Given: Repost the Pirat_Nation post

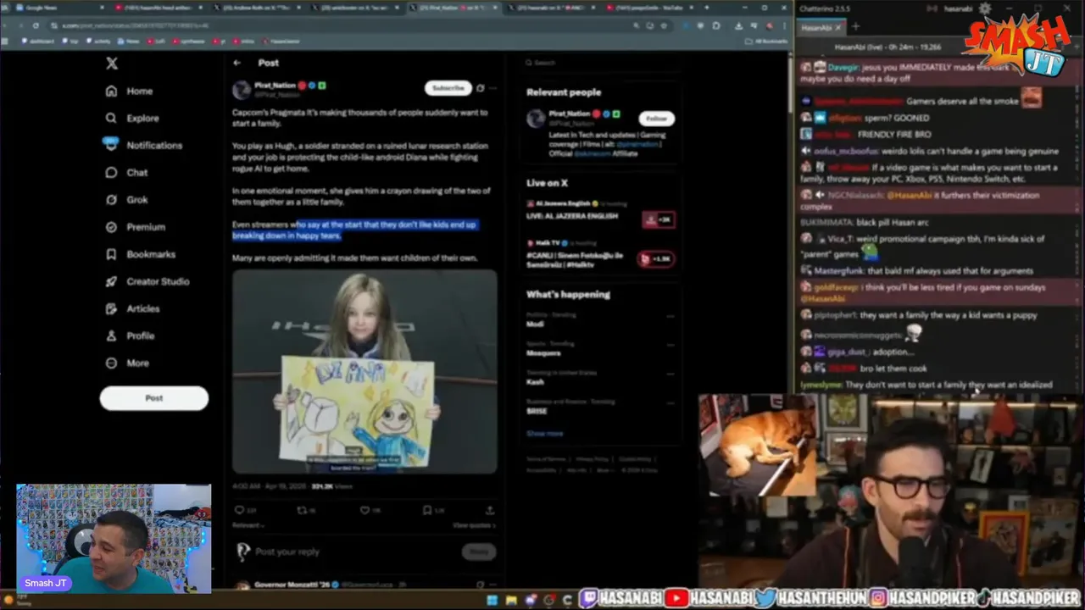Looking at the screenshot, I should click(301, 510).
